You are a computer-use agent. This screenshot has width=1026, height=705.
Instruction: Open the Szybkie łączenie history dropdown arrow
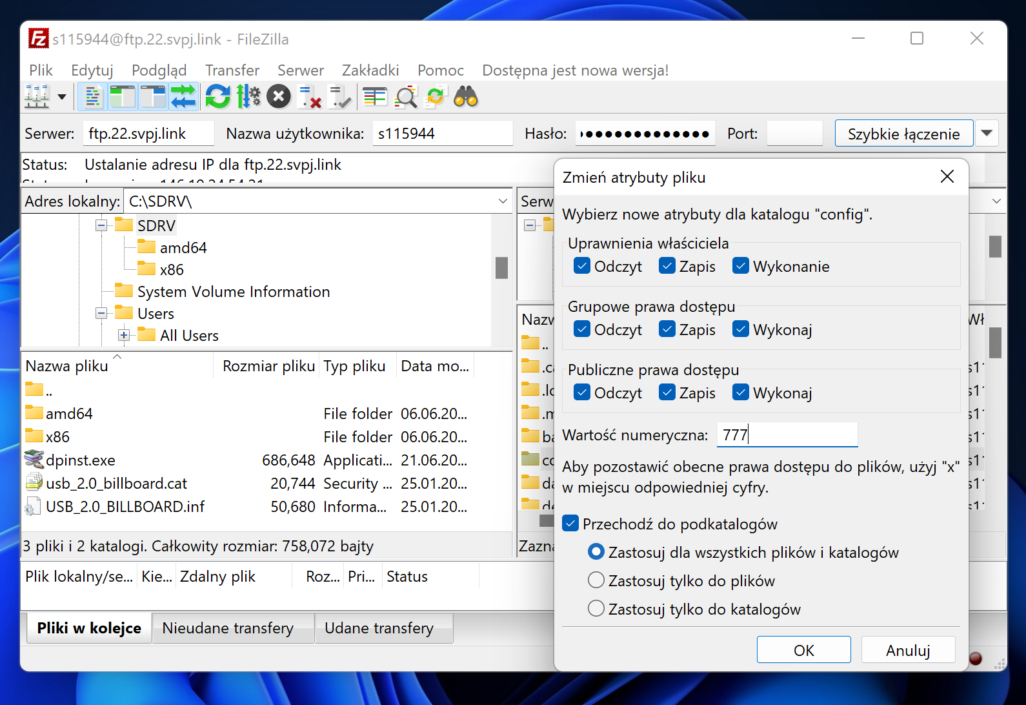(x=987, y=134)
